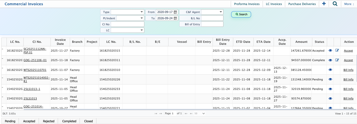This screenshot has width=357, height=124.
Task: Switch to LC Invoices
Action: click(274, 4)
